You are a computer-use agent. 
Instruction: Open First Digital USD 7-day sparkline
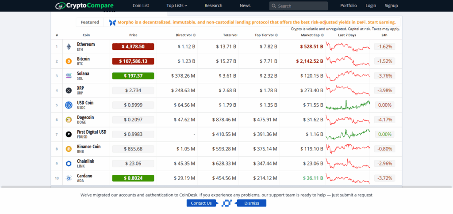tap(348, 135)
